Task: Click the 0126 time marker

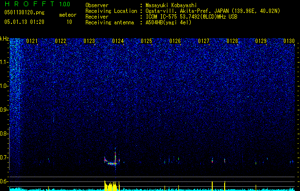Action: coord(175,41)
